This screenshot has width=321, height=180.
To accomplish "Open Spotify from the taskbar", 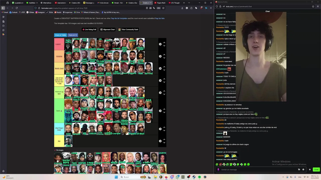I will pyautogui.click(x=199, y=177).
